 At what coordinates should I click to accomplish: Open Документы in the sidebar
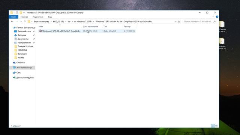(x=23, y=39)
